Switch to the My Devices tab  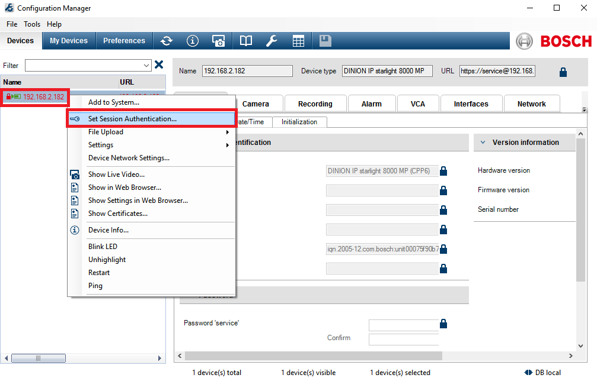pyautogui.click(x=69, y=41)
